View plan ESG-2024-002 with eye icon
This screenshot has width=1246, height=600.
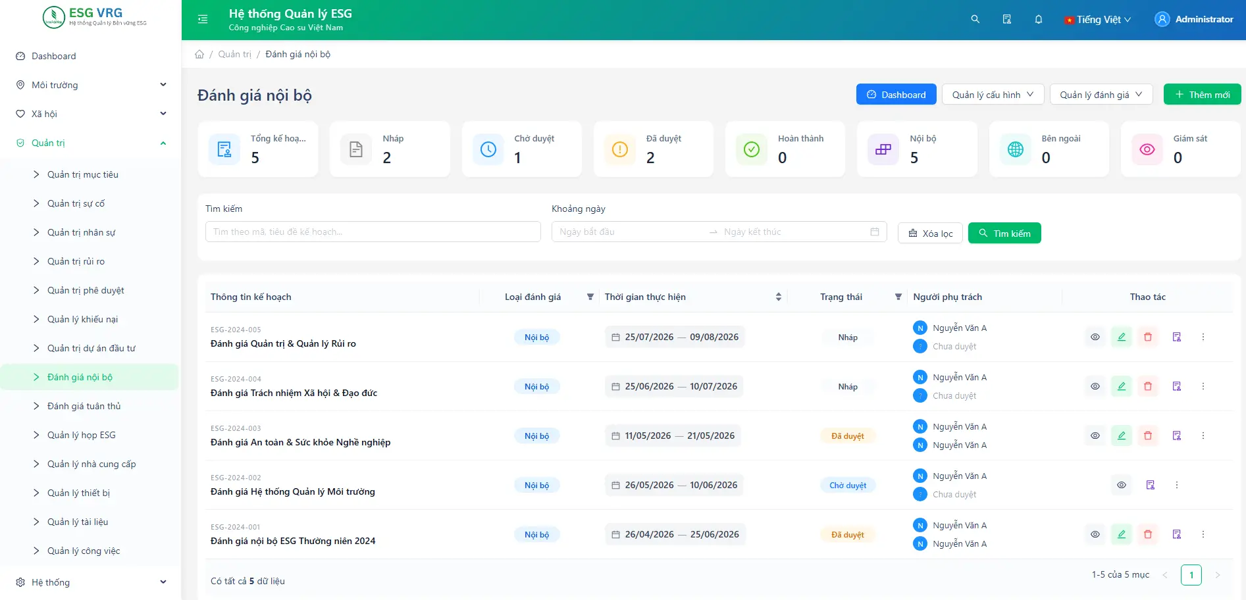(x=1122, y=485)
